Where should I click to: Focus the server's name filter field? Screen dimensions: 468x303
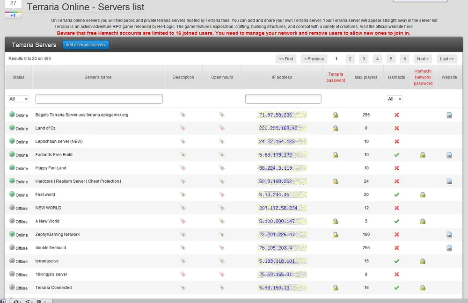(99, 99)
